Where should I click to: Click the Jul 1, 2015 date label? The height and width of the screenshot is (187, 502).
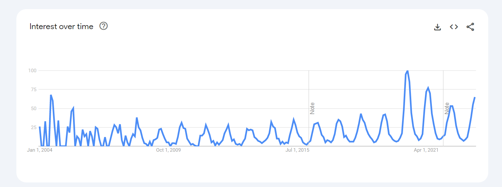298,150
